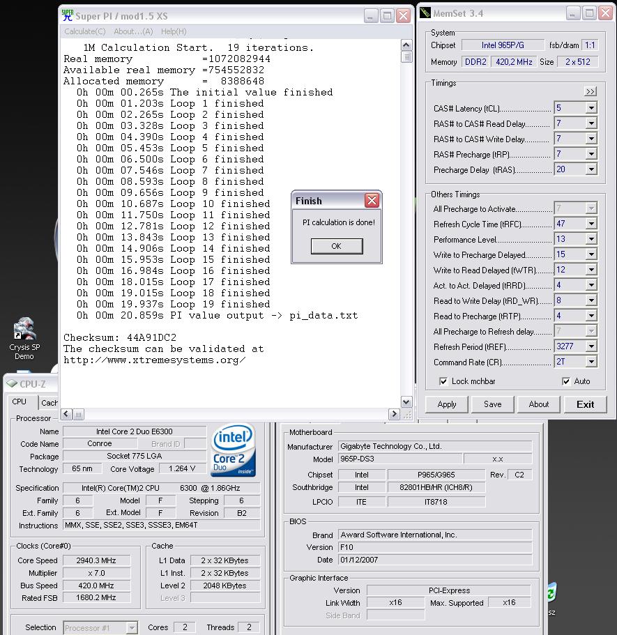Click the Loop 19 finished line
Viewport: 617px width, 635px height.
(x=174, y=304)
